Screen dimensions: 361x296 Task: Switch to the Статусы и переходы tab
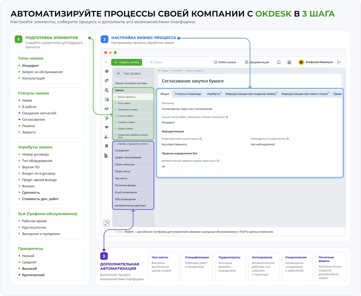[x=188, y=94]
